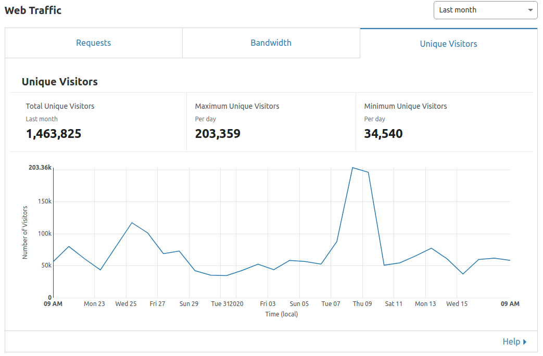This screenshot has width=543, height=356.
Task: Click the Mon 13 axis label
Action: click(425, 304)
